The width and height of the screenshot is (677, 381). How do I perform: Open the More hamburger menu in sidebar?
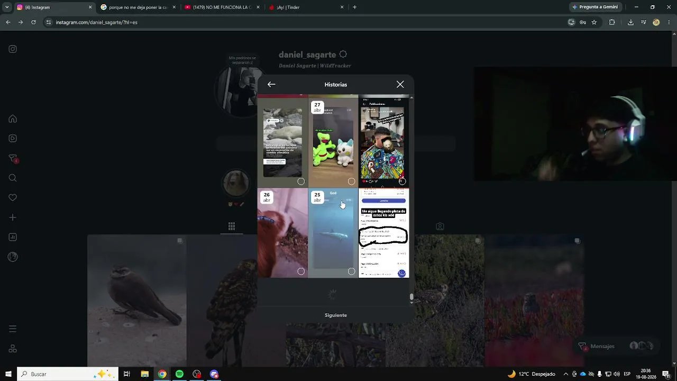click(13, 329)
